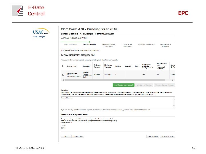Click the Save & Share button

152,136
